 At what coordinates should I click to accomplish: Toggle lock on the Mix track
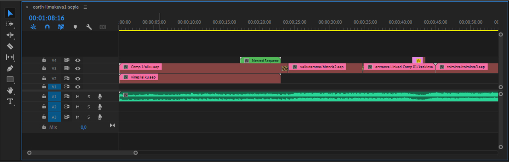44,127
